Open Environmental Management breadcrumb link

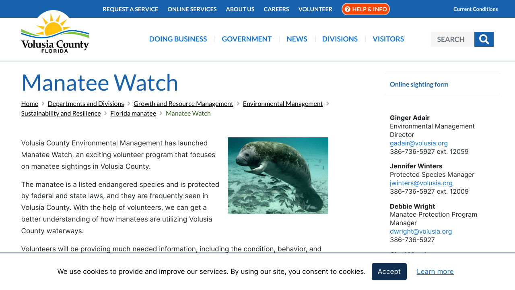pos(283,104)
